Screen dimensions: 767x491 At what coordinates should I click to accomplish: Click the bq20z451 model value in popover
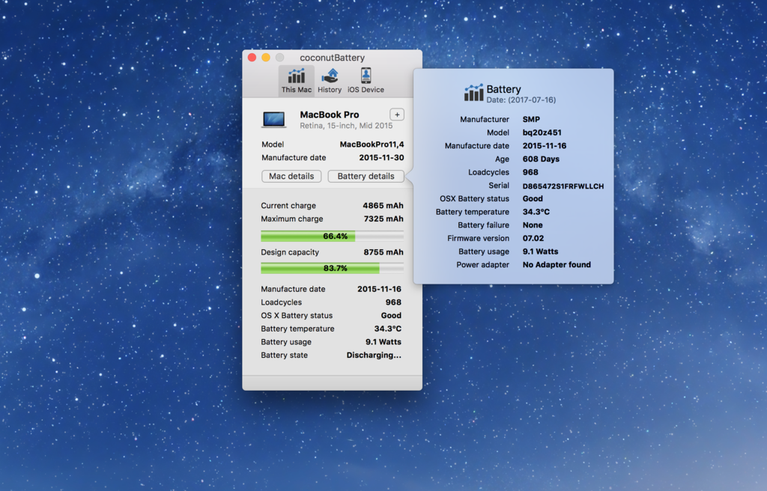click(542, 132)
